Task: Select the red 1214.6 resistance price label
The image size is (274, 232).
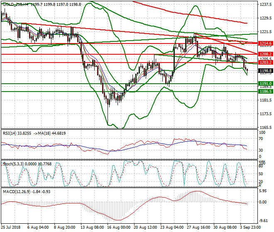Action: (x=265, y=43)
